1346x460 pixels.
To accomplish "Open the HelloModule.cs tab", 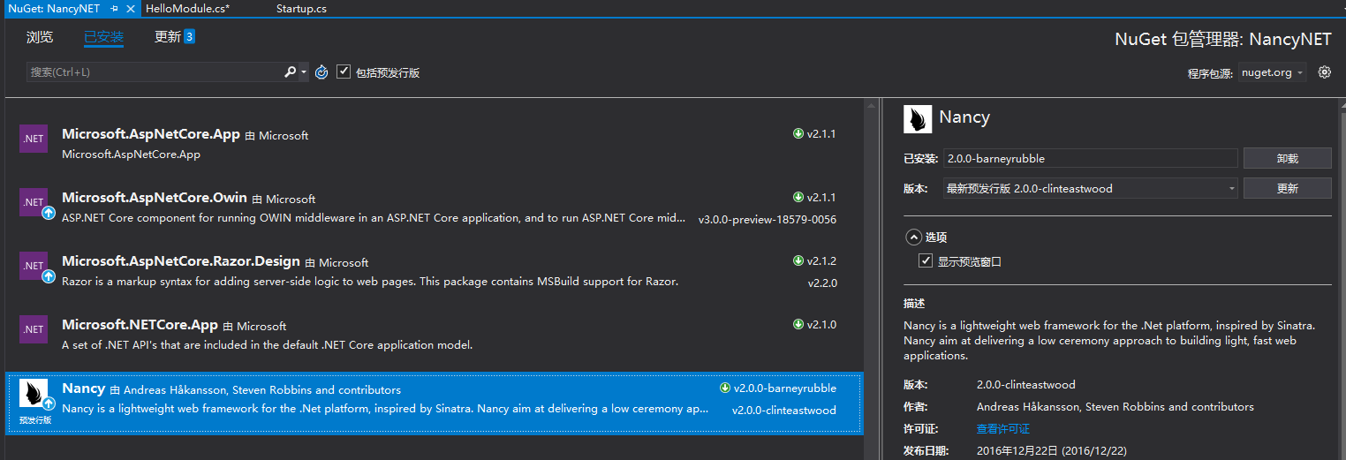I will [187, 9].
